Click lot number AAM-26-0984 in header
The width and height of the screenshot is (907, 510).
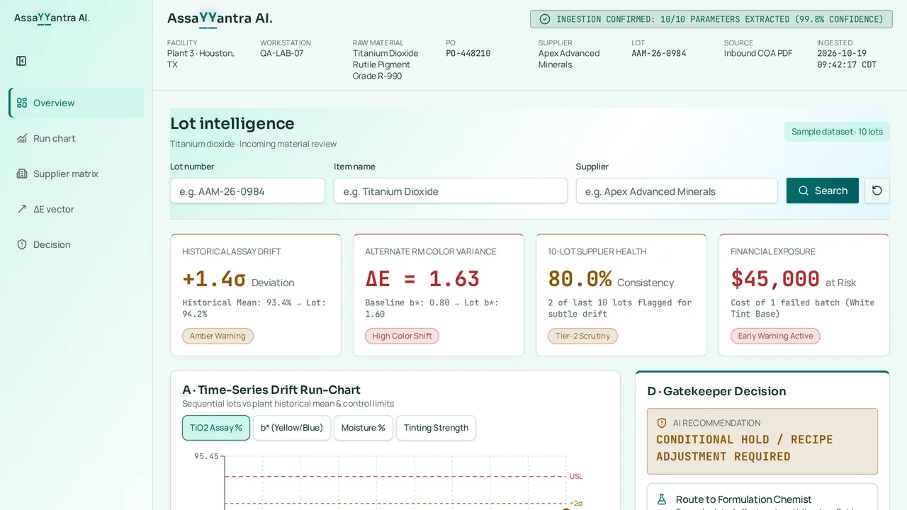pyautogui.click(x=659, y=53)
